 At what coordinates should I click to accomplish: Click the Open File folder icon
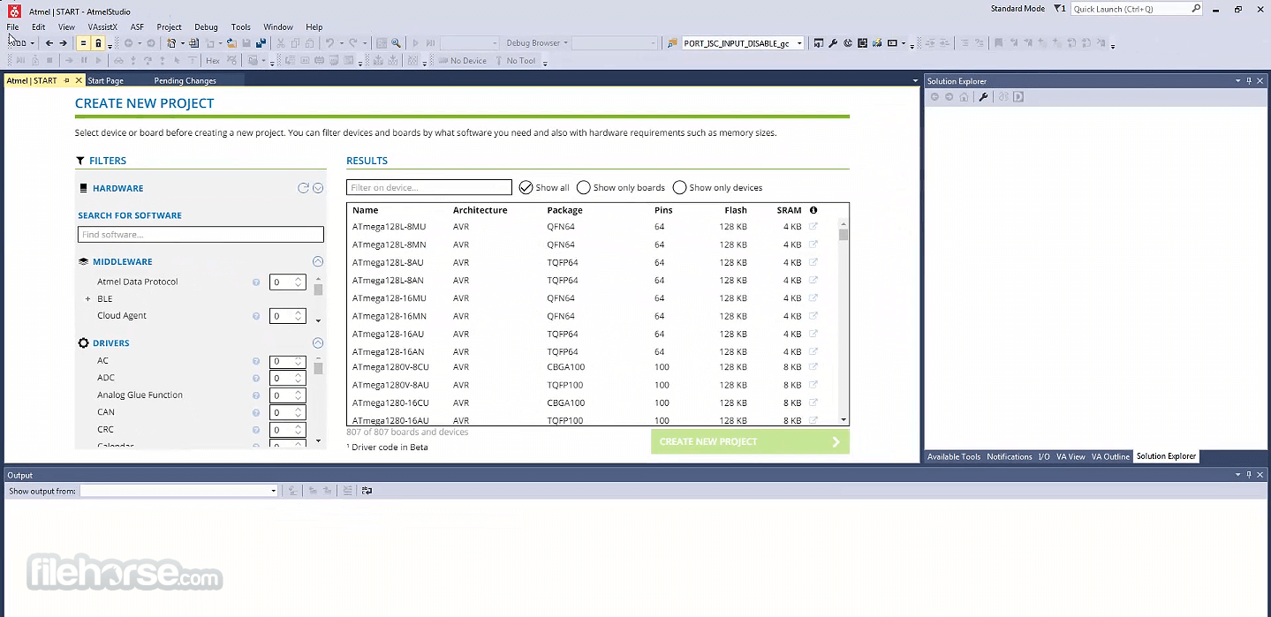coord(231,43)
